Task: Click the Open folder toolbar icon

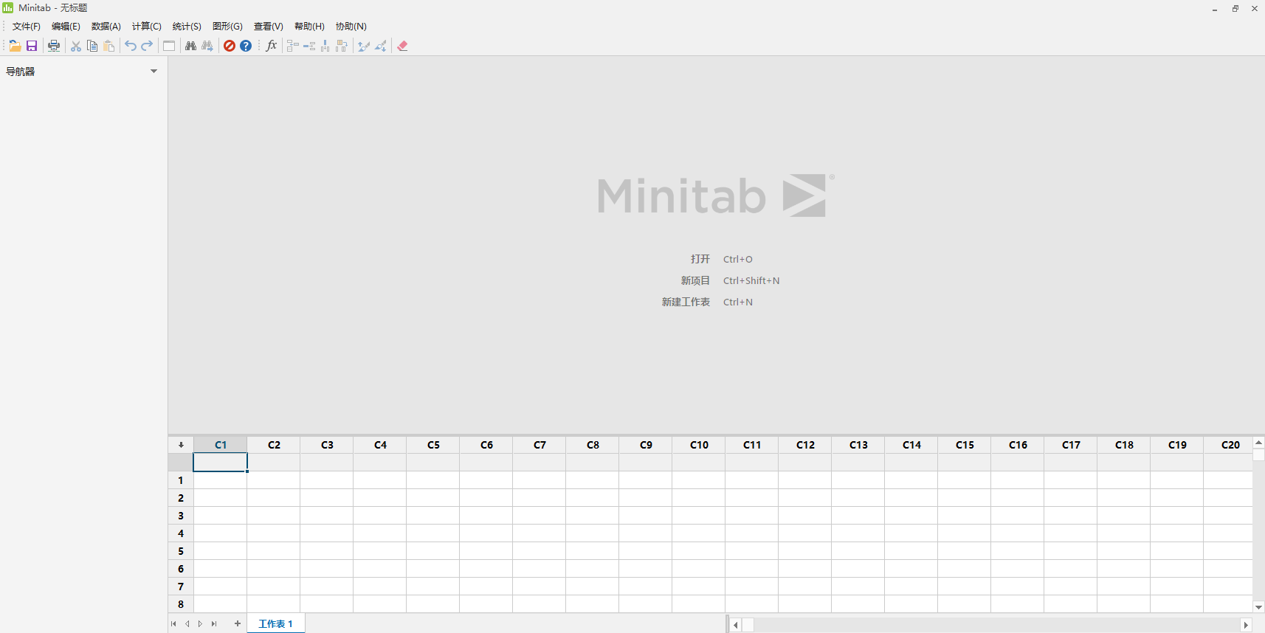Action: coord(15,46)
